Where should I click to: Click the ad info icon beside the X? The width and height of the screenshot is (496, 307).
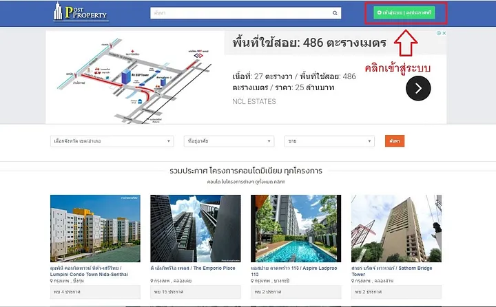439,33
